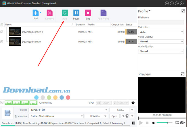
Task: Open the snapshot camera dropdown arrow
Action: click(185, 123)
